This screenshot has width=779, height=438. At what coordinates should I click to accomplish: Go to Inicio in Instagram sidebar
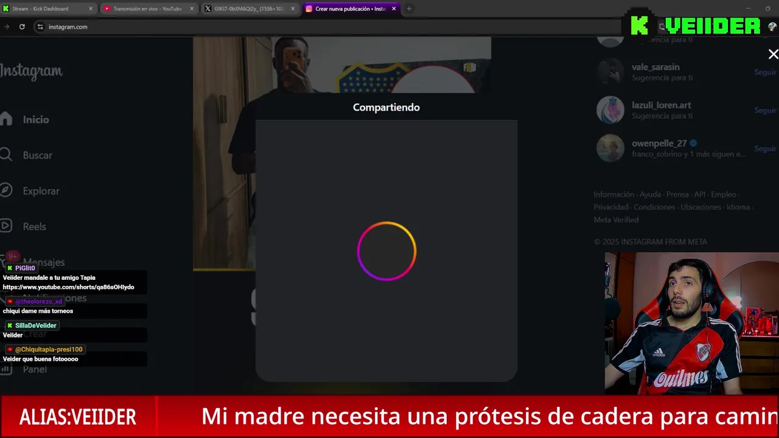36,120
